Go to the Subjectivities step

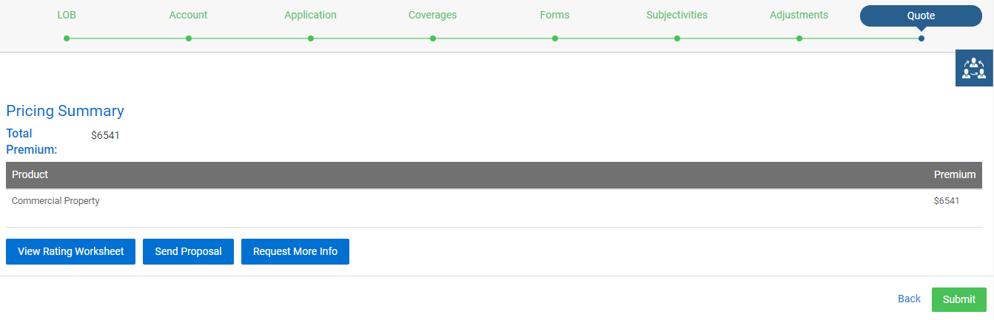pyautogui.click(x=676, y=15)
